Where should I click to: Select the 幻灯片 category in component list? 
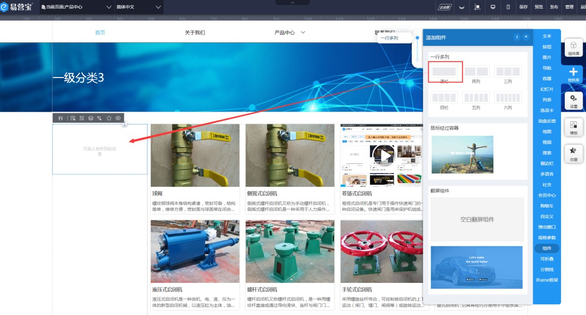(546, 89)
